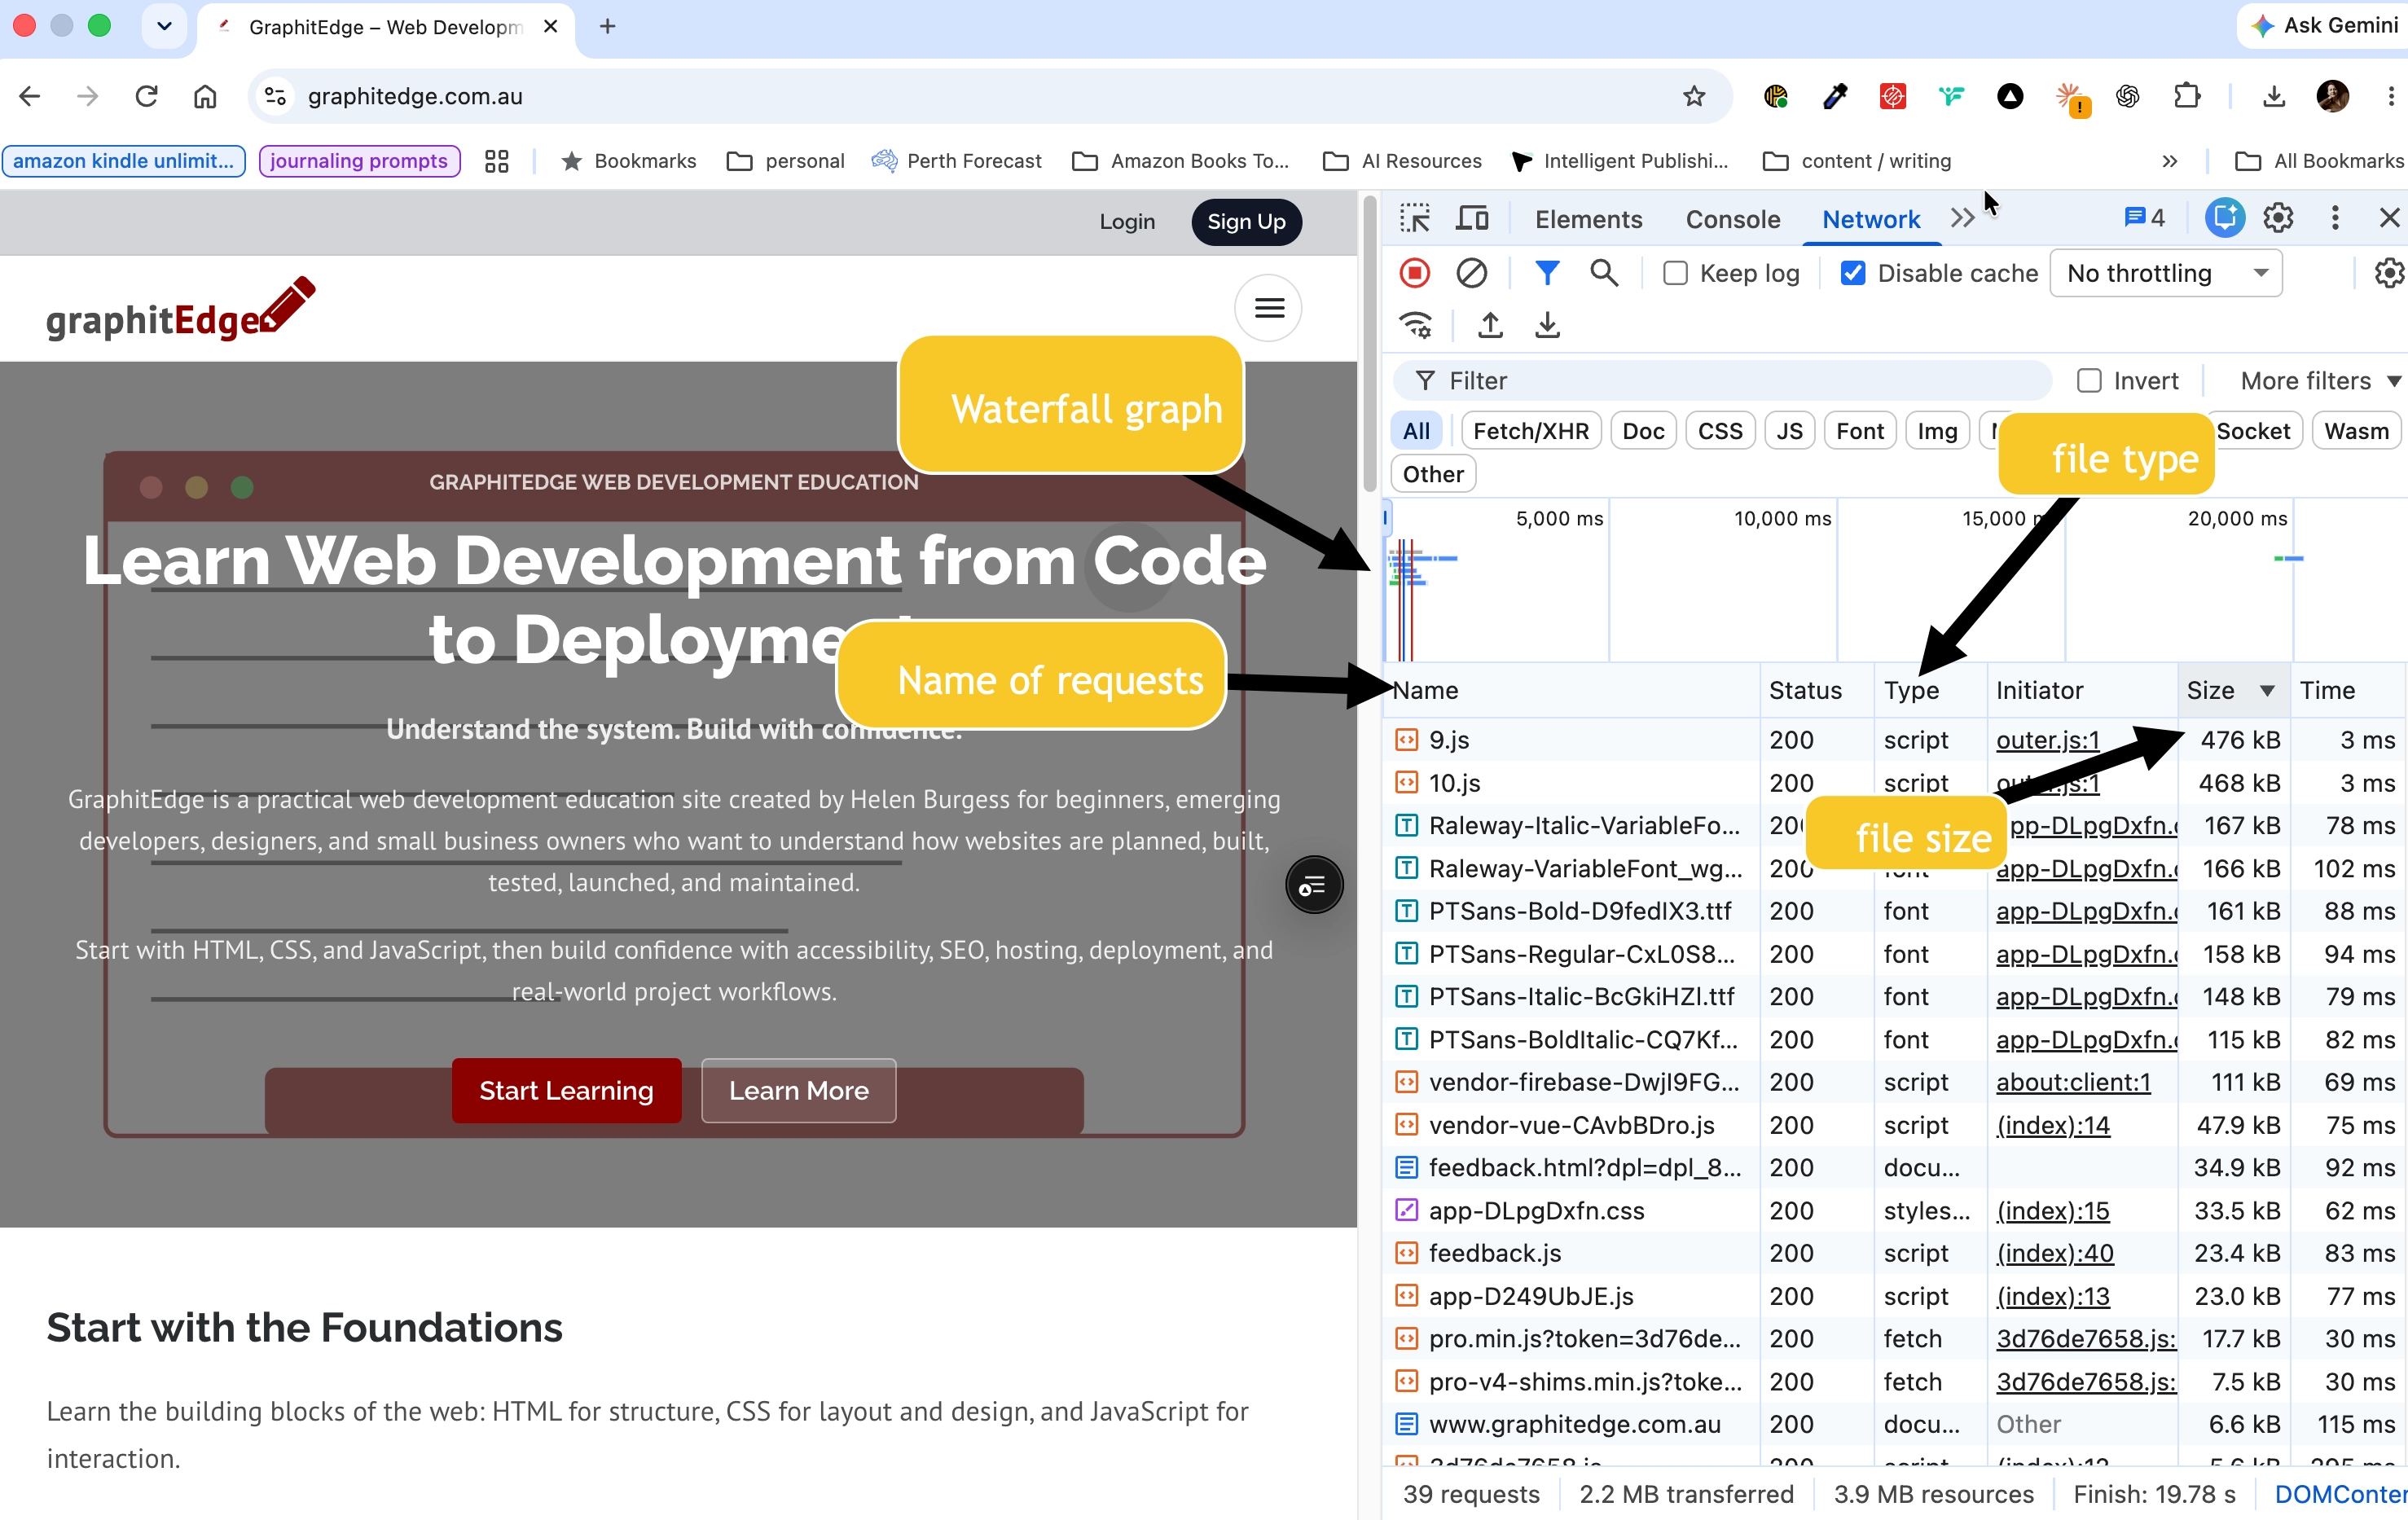Screen dimensions: 2408x1520
Task: Select the Fetch/XHR filter chip
Action: tap(1530, 431)
